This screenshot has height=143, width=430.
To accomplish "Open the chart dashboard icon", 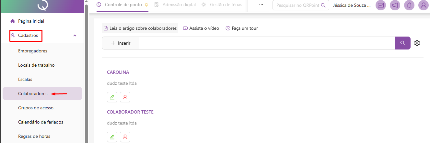I will tap(381, 5).
